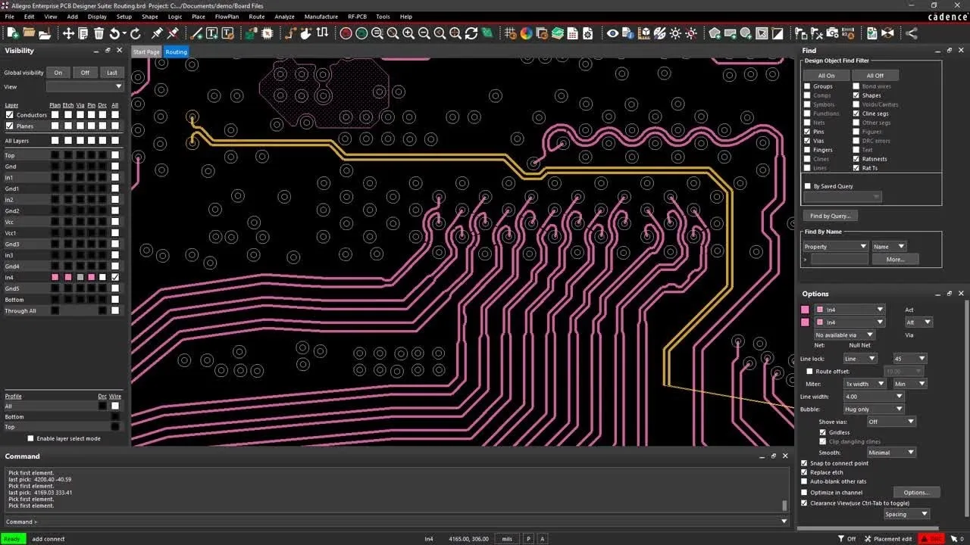Click the Global visibility Last button
The image size is (970, 545).
tap(112, 73)
